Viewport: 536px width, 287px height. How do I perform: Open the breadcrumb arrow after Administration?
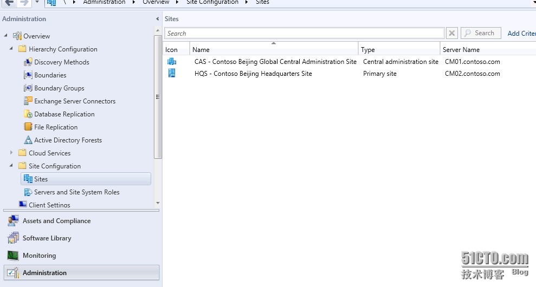coord(134,2)
